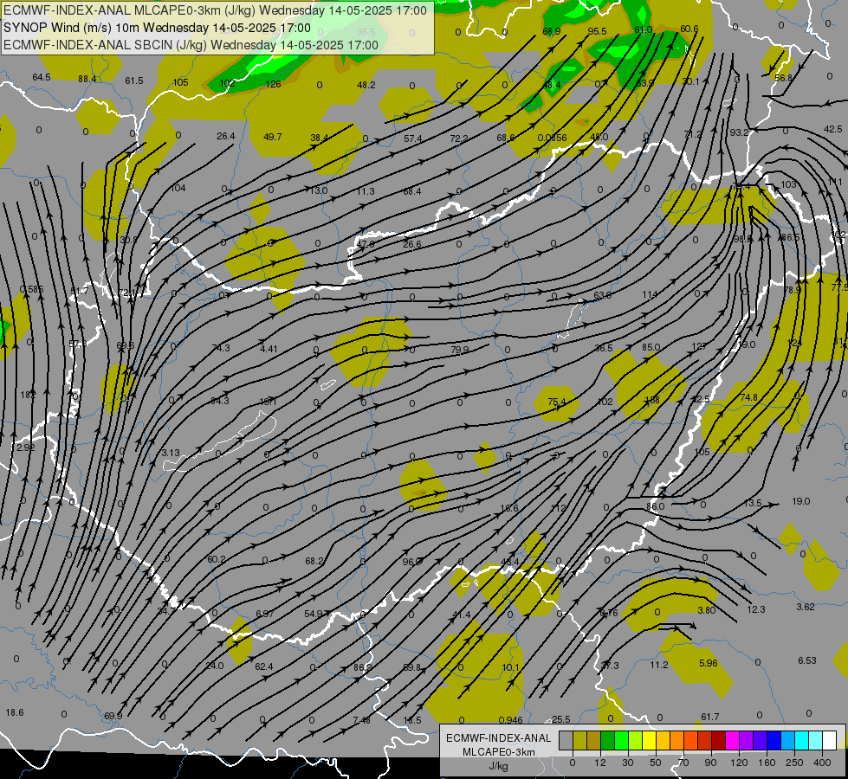The image size is (848, 779).
Task: Click the map value '6.53'
Action: click(807, 660)
